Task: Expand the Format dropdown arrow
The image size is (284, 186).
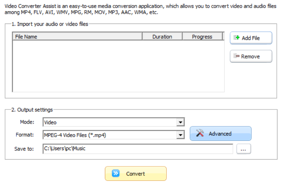Action: [181, 135]
